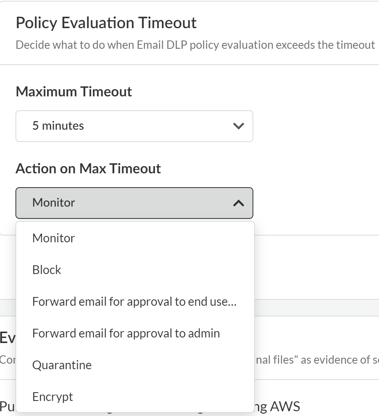Choose Monitor from the open options list

point(54,238)
